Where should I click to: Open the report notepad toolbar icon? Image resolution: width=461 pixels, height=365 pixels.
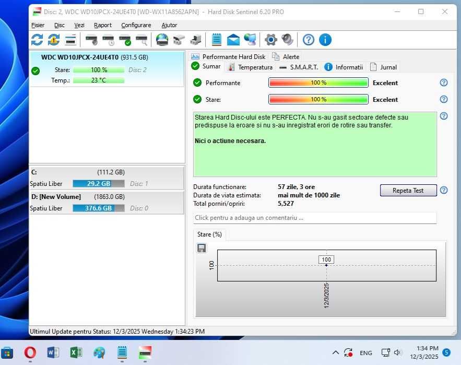tap(217, 40)
